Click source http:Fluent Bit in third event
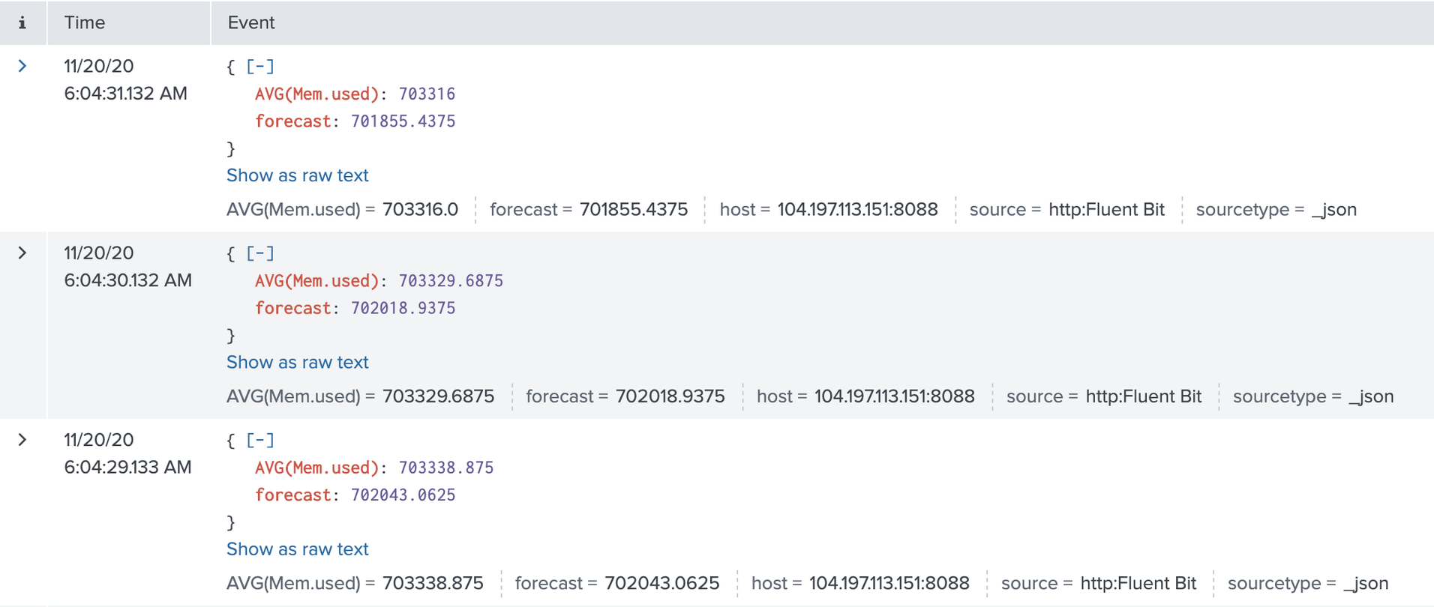This screenshot has width=1434, height=607. pyautogui.click(x=1138, y=584)
